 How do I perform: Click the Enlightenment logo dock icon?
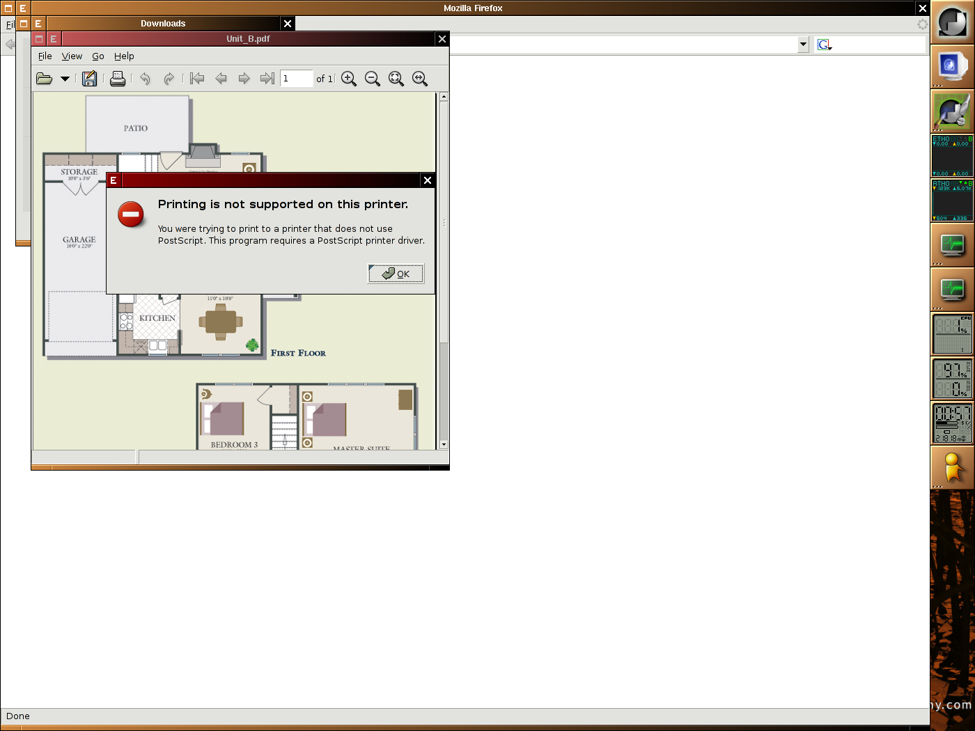(952, 22)
